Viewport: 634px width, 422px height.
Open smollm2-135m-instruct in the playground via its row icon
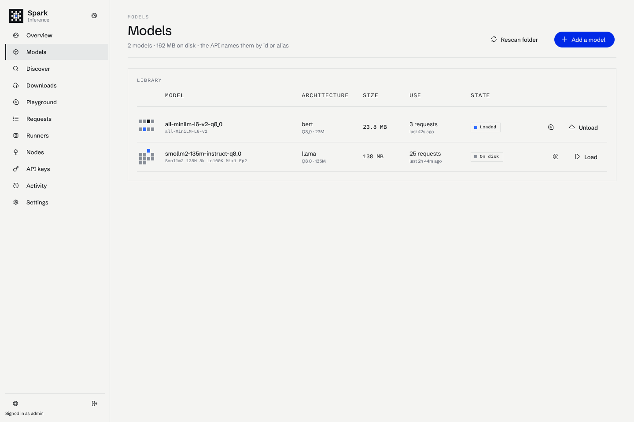tap(556, 156)
